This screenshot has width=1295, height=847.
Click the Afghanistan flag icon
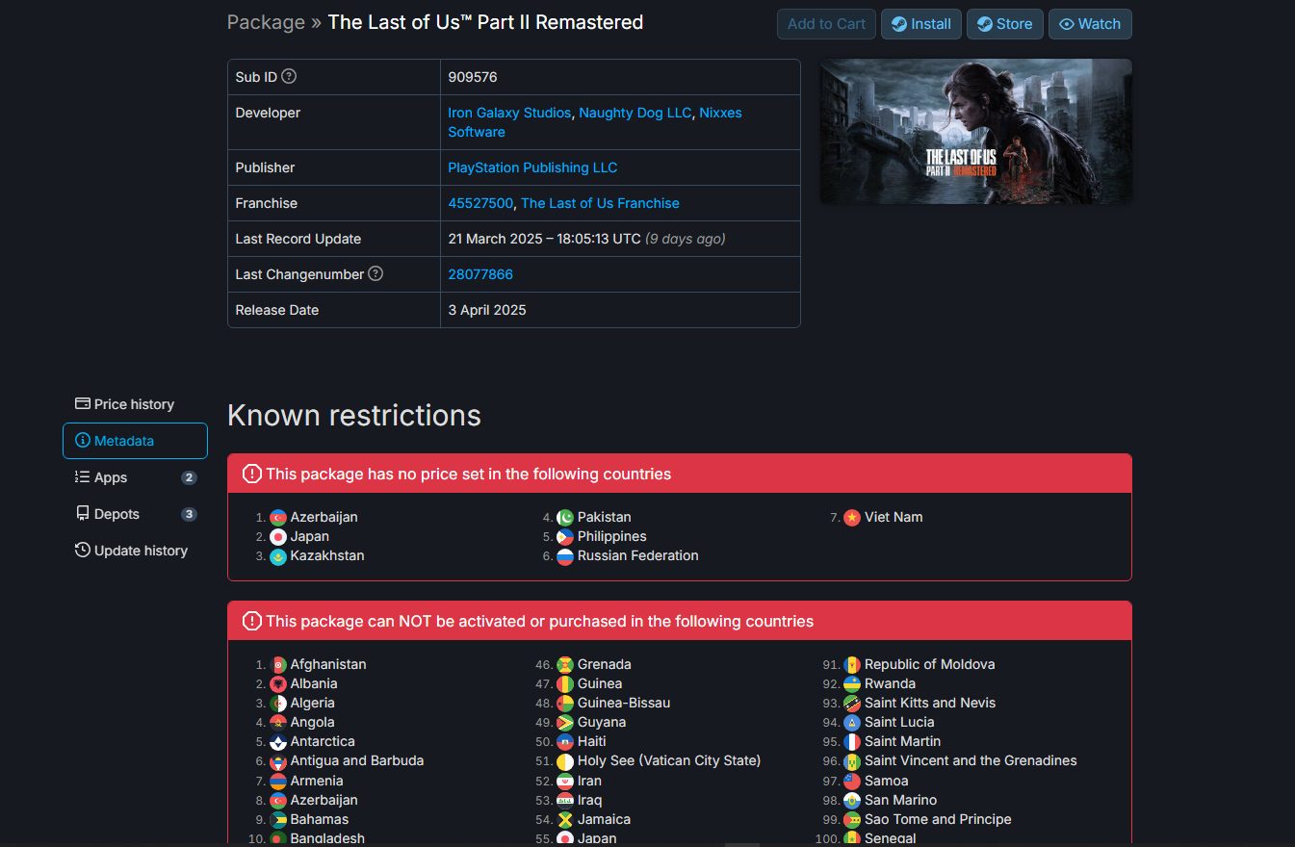pos(278,665)
